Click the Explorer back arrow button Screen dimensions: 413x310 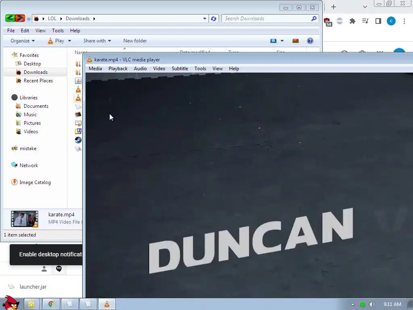pyautogui.click(x=10, y=18)
